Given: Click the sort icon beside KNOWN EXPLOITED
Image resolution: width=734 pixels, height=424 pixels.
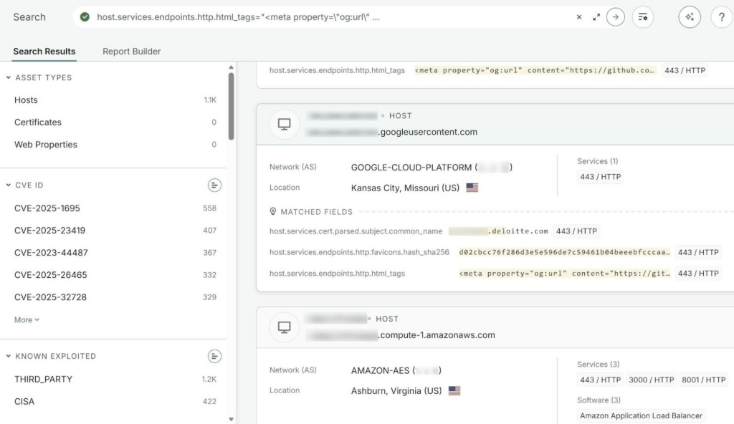Looking at the screenshot, I should tap(214, 356).
